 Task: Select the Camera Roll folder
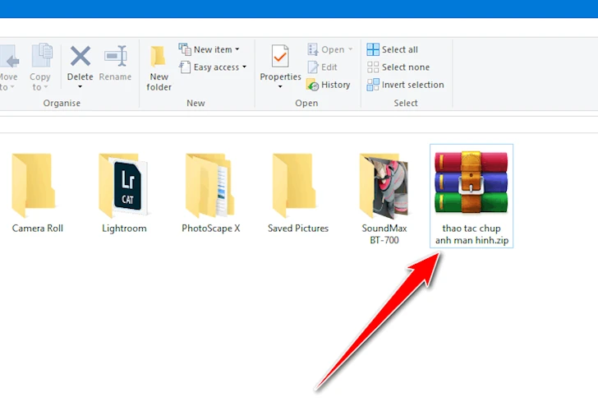pyautogui.click(x=38, y=193)
